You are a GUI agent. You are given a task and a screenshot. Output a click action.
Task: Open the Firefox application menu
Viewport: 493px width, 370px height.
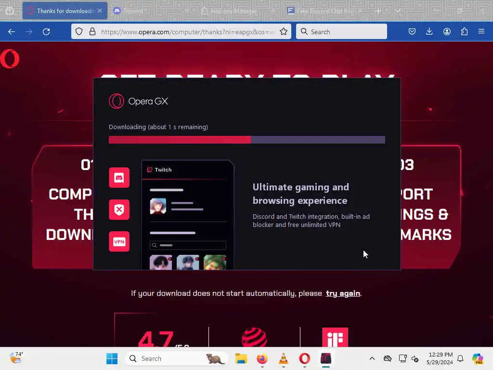[481, 31]
